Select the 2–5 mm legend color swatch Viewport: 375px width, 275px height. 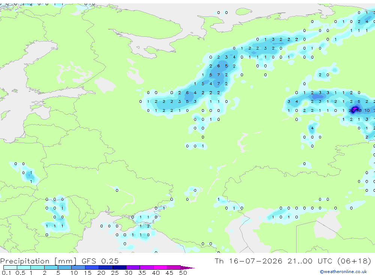pyautogui.click(x=51, y=267)
